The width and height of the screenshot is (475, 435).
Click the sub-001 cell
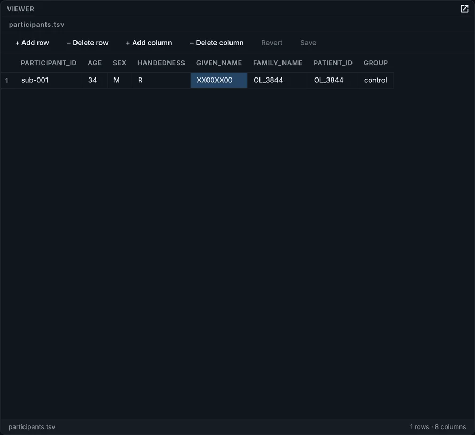(x=49, y=80)
